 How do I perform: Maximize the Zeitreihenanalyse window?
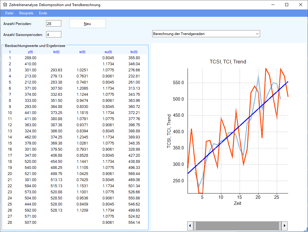pyautogui.click(x=286, y=5)
